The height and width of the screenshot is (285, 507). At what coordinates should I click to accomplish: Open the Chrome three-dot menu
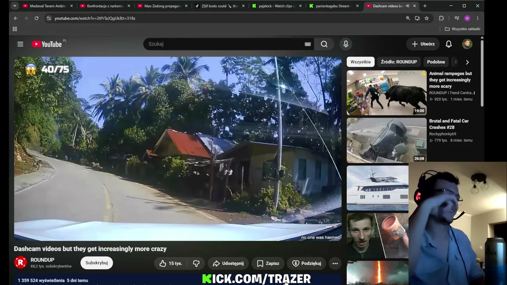[478, 18]
